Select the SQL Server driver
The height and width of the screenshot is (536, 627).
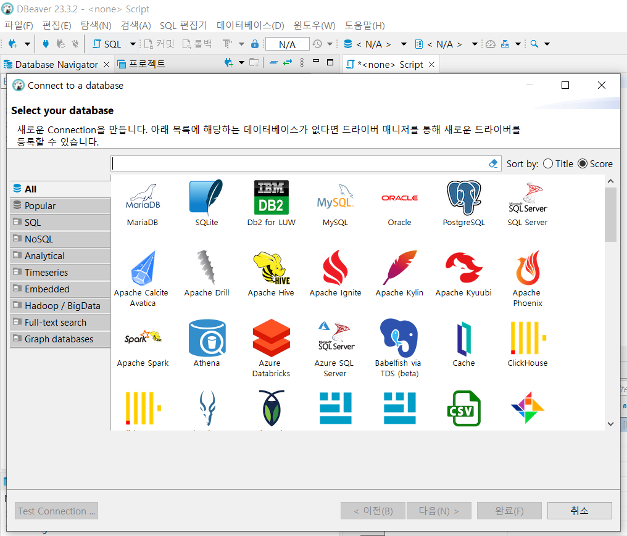point(528,203)
